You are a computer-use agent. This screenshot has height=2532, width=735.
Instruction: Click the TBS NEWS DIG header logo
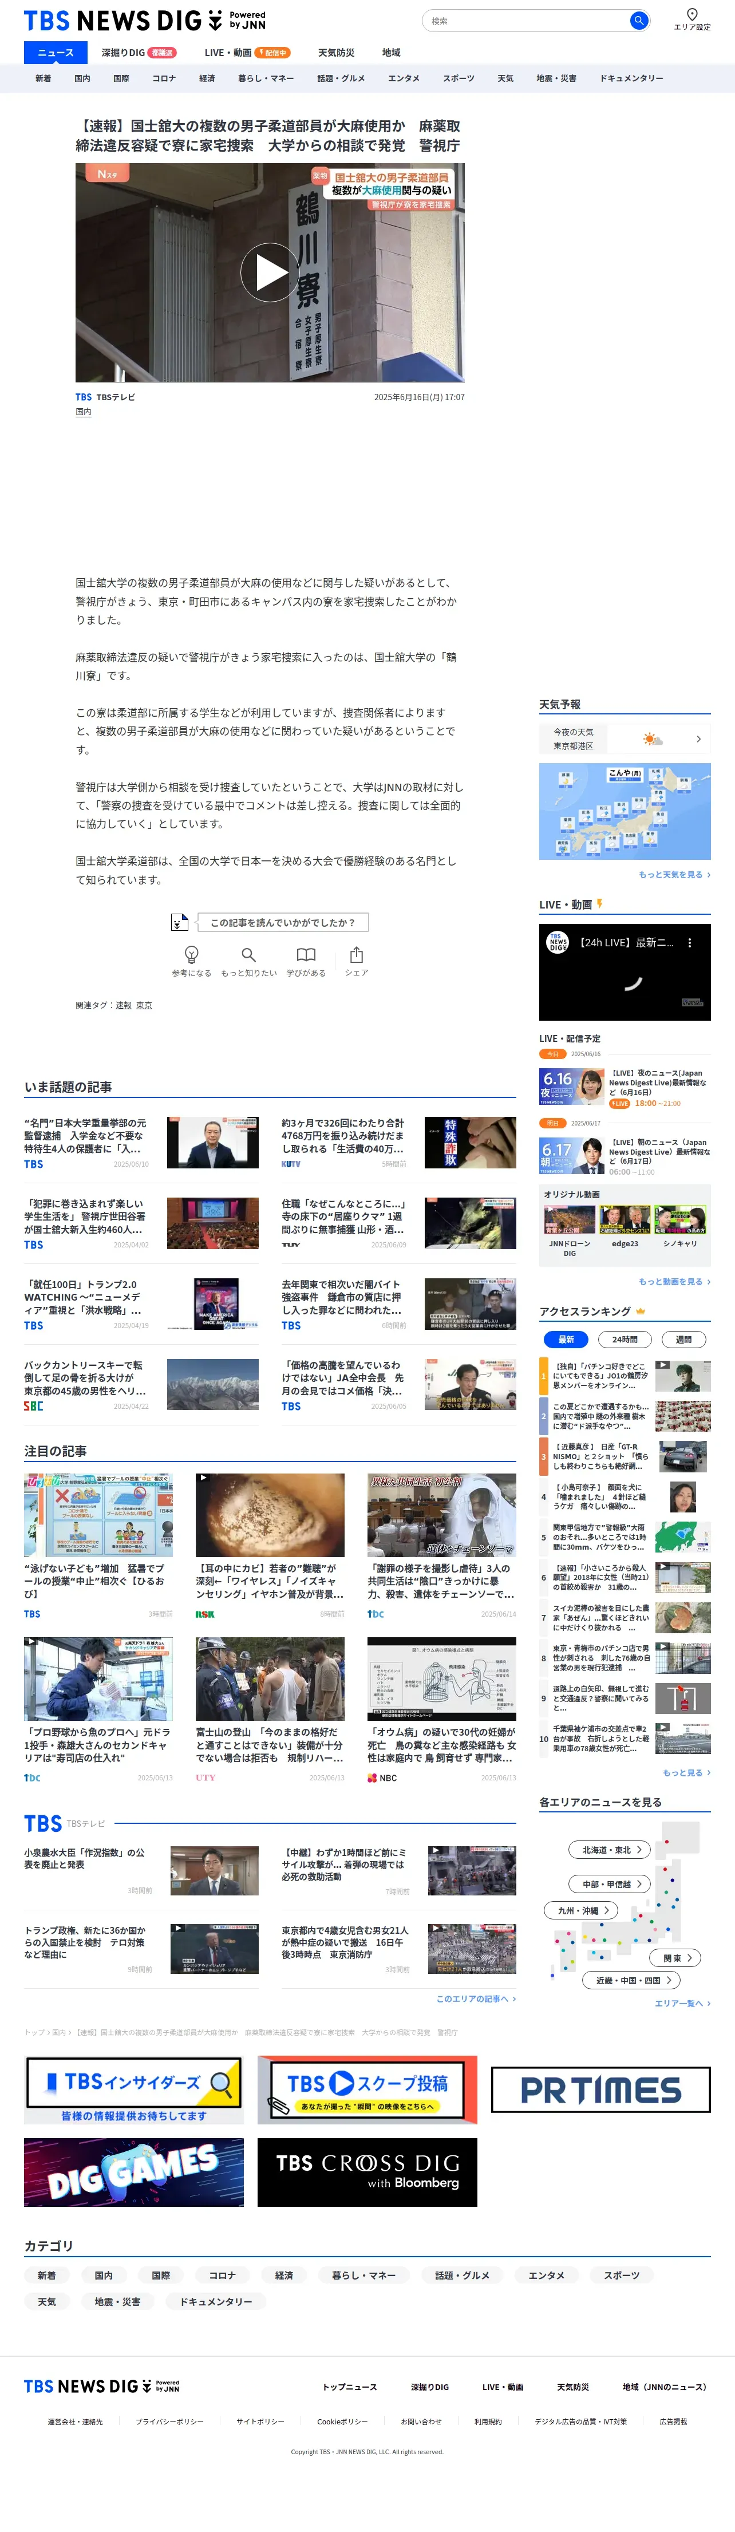tap(144, 21)
